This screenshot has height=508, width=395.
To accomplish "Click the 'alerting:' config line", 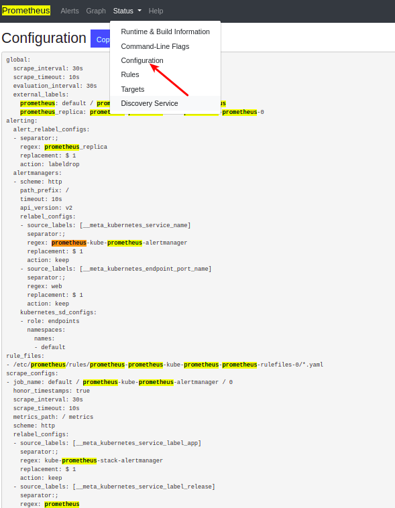I will pos(21,121).
